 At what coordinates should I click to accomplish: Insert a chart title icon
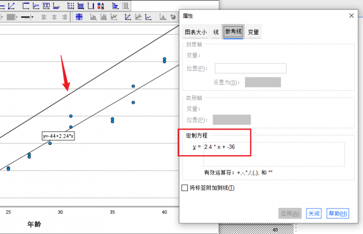tap(26, 6)
